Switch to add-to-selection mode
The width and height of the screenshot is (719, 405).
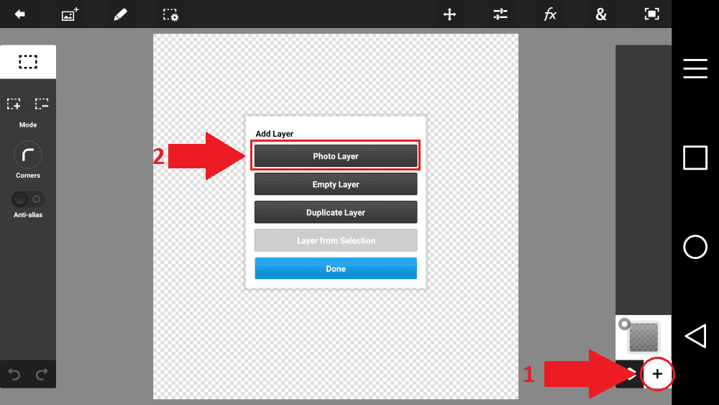pos(14,104)
